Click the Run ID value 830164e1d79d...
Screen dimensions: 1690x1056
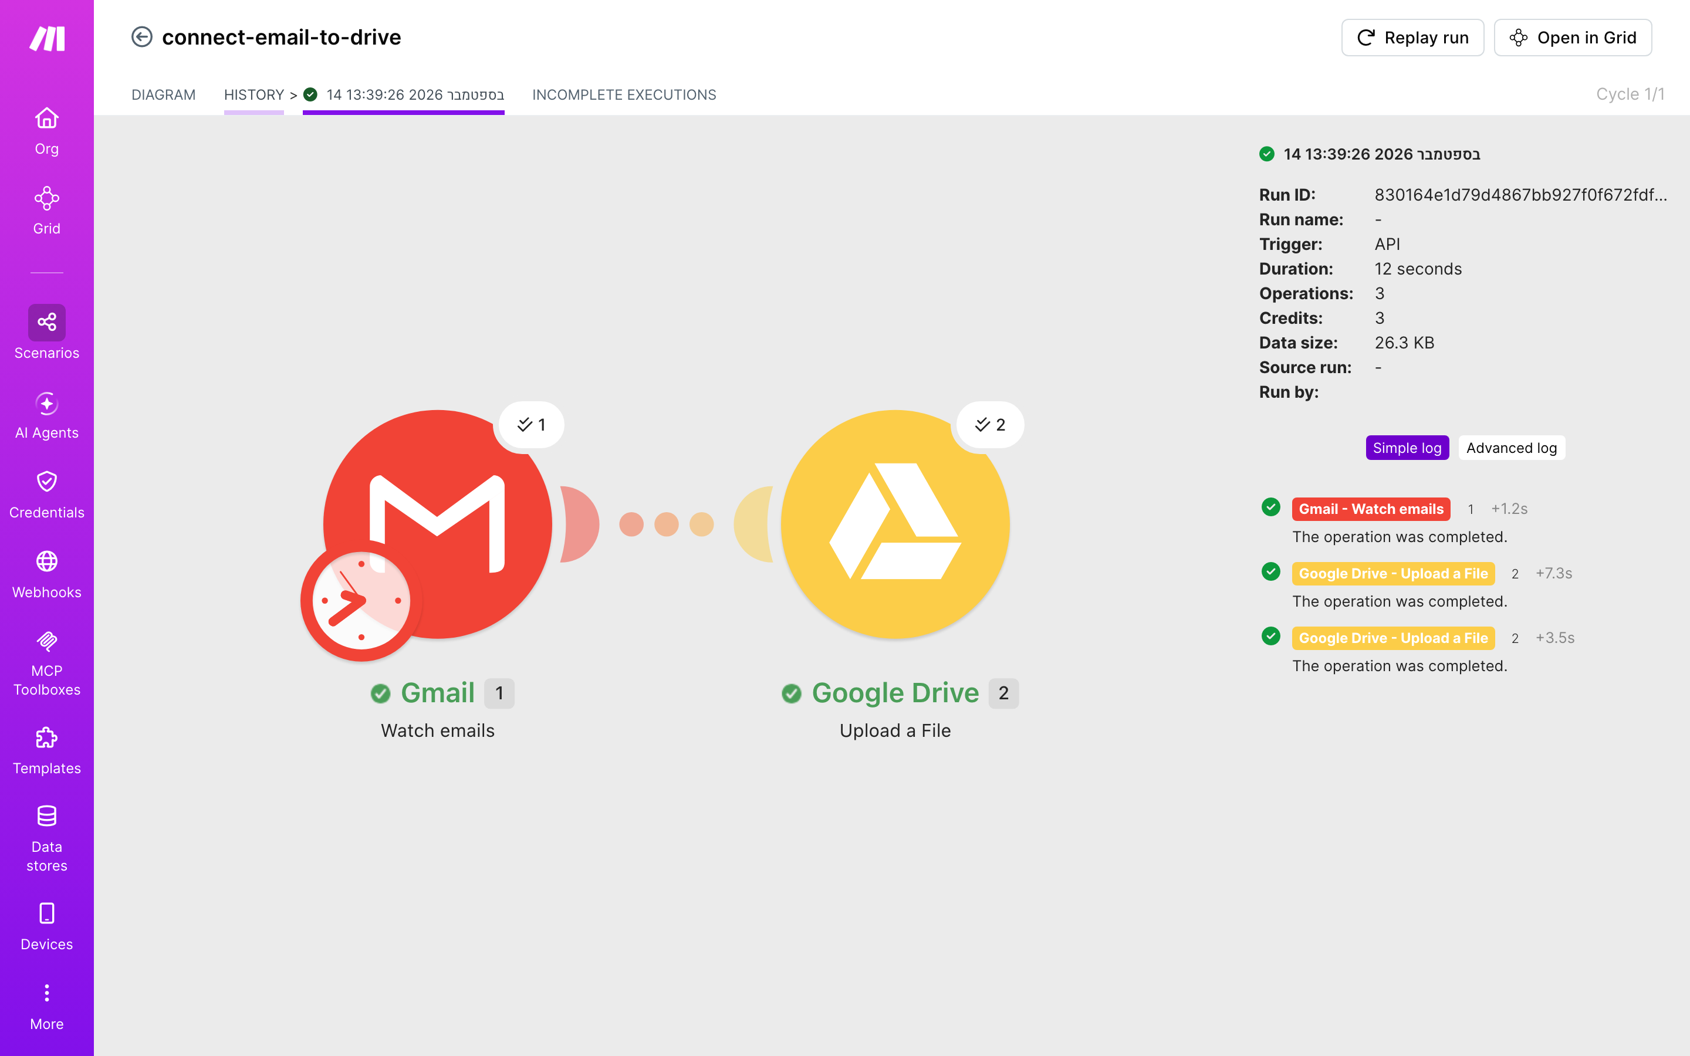pos(1520,195)
